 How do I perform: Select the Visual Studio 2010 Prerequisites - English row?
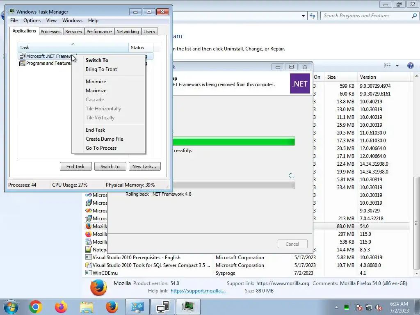(247, 258)
